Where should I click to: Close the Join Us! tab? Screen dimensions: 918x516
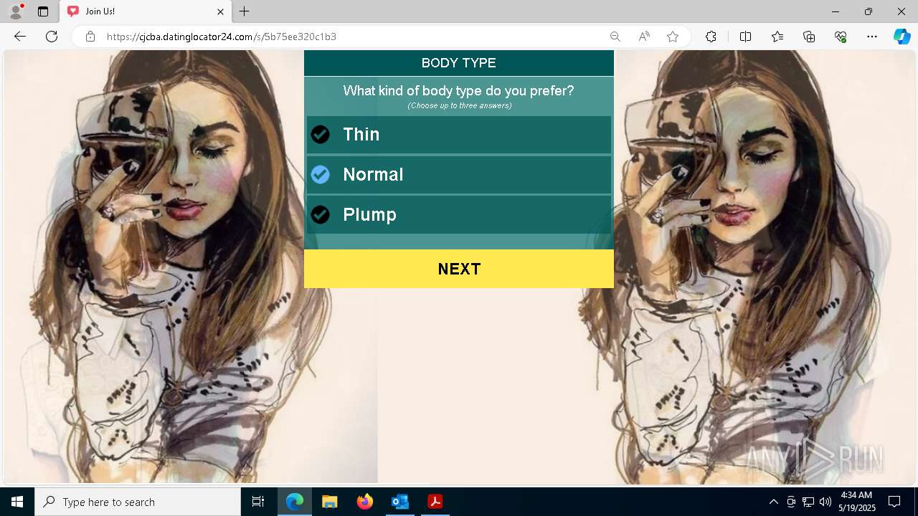pyautogui.click(x=221, y=11)
